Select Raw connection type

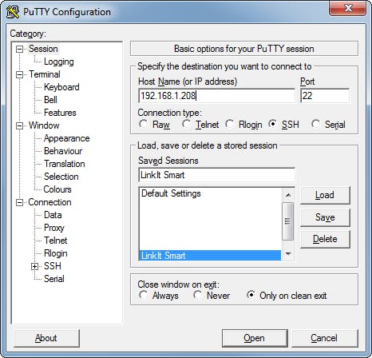(143, 124)
